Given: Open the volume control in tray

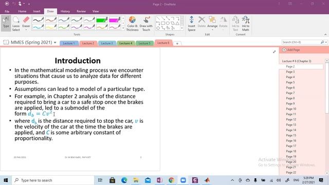Looking at the screenshot, I should (x=279, y=180).
